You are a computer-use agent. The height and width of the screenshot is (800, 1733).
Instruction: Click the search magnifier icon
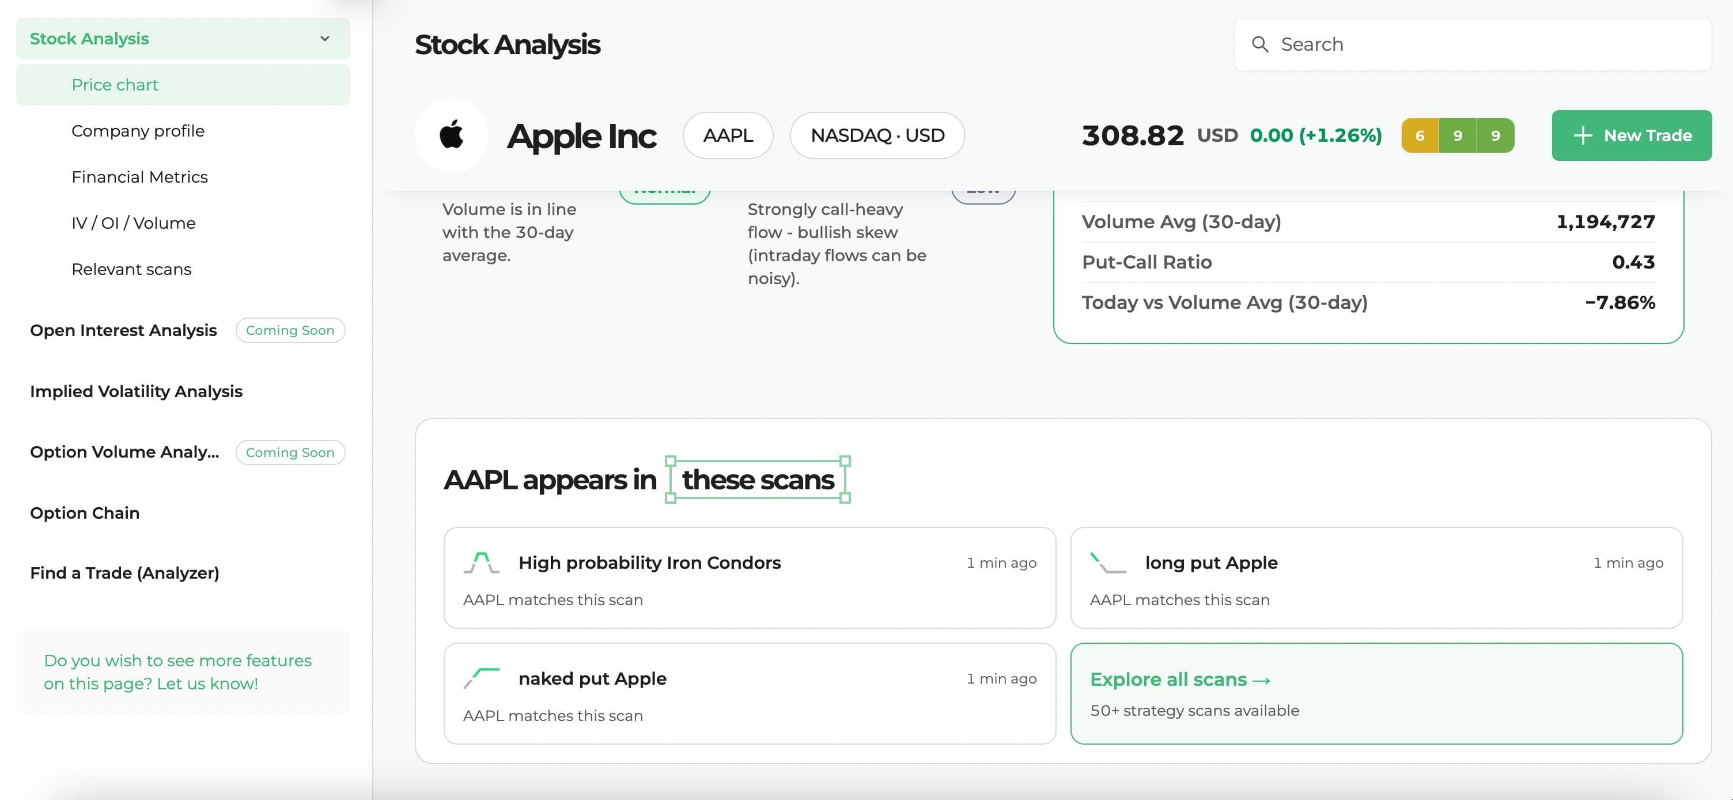coord(1259,44)
